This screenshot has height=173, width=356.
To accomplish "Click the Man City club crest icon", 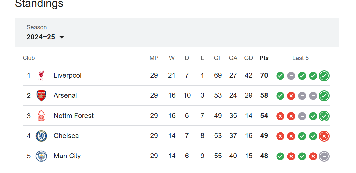I will coord(41,156).
